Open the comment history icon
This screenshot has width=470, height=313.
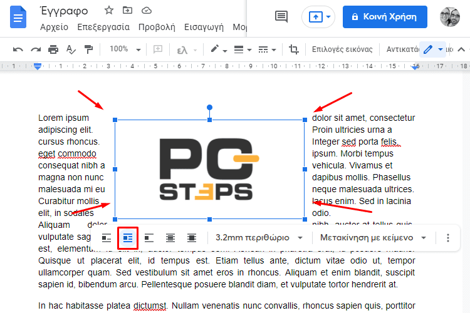(x=281, y=16)
